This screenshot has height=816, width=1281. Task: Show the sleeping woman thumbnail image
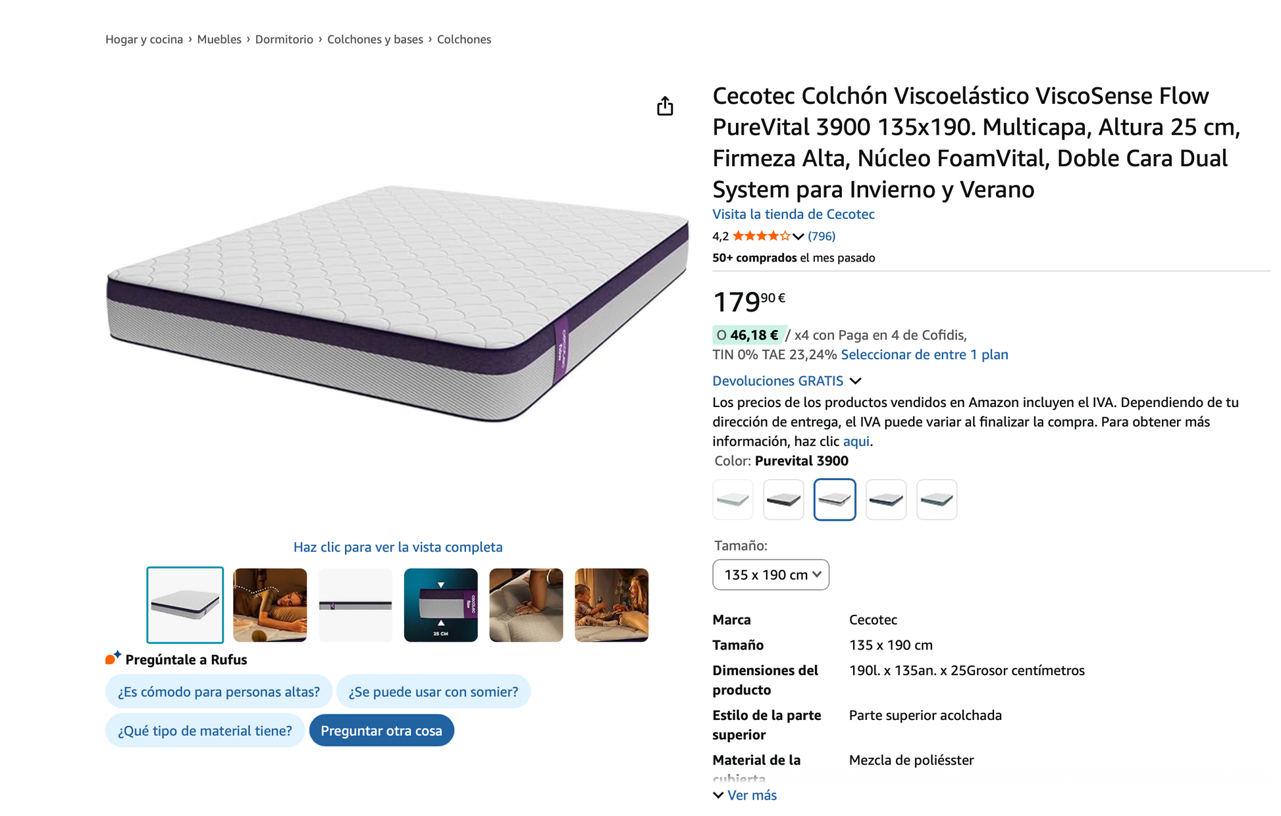click(270, 605)
